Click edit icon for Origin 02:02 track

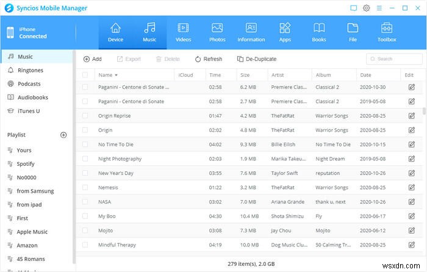(x=412, y=130)
